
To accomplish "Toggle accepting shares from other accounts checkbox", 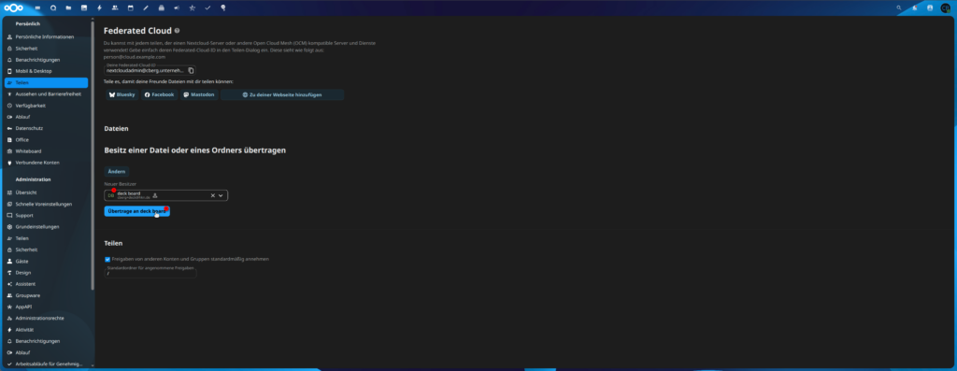I will pyautogui.click(x=107, y=259).
